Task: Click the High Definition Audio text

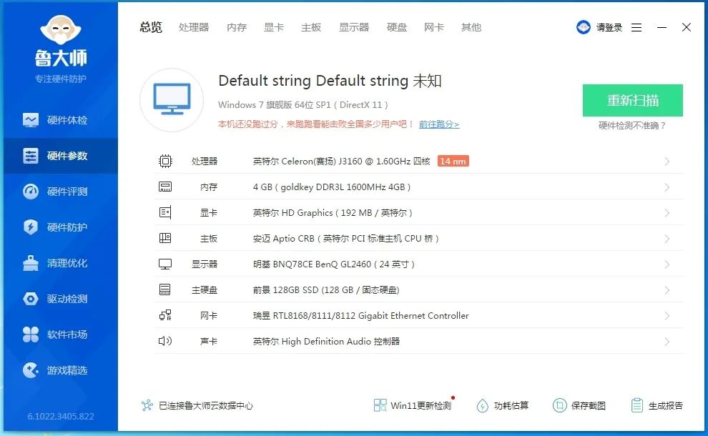Action: click(326, 341)
